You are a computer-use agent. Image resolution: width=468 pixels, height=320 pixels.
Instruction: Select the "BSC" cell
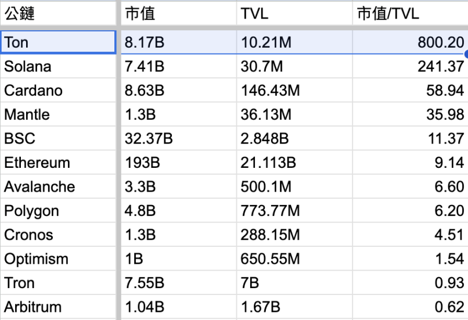(58, 138)
